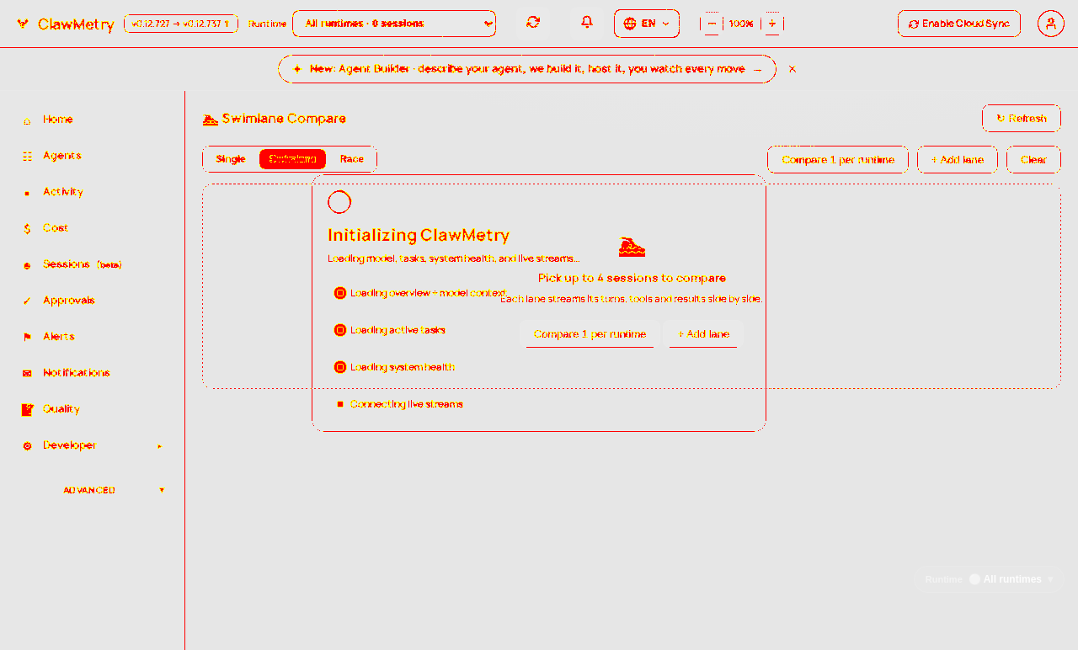Click Compare 1 per runtime in toolbar
1078x650 pixels.
[838, 160]
